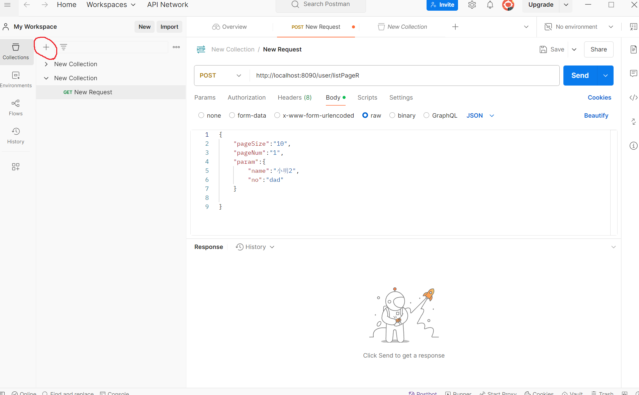Open the Send options dropdown arrow
The width and height of the screenshot is (639, 395).
(606, 76)
